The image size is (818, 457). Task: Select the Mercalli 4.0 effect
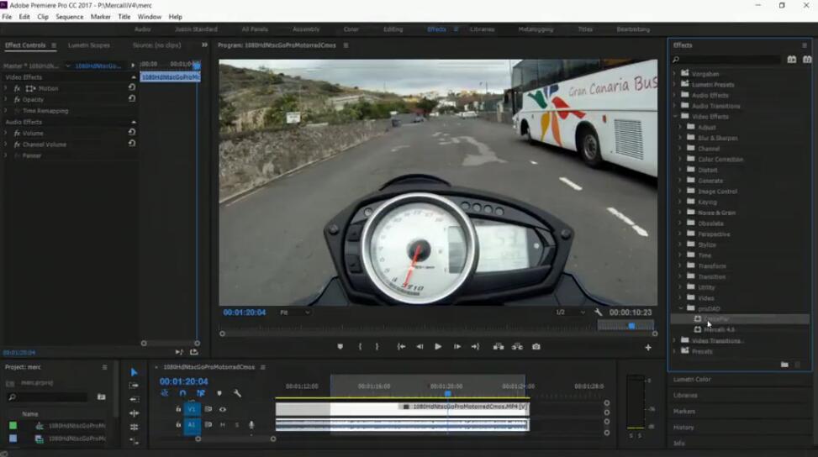point(719,329)
